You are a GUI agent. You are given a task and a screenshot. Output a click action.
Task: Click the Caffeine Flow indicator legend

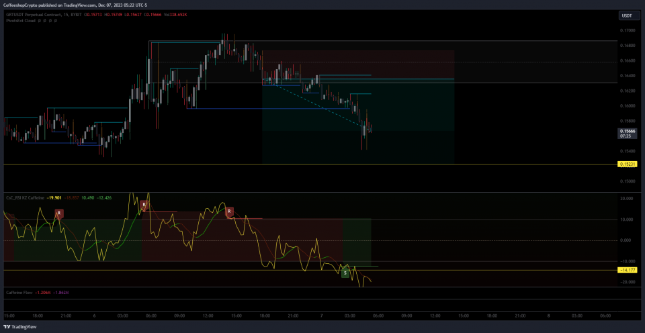(x=19, y=293)
